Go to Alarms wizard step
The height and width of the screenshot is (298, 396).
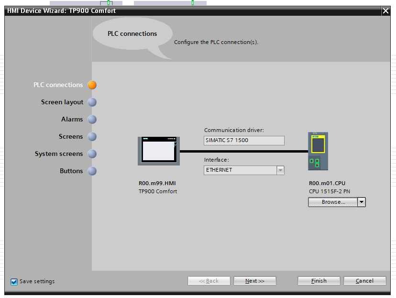click(x=72, y=119)
